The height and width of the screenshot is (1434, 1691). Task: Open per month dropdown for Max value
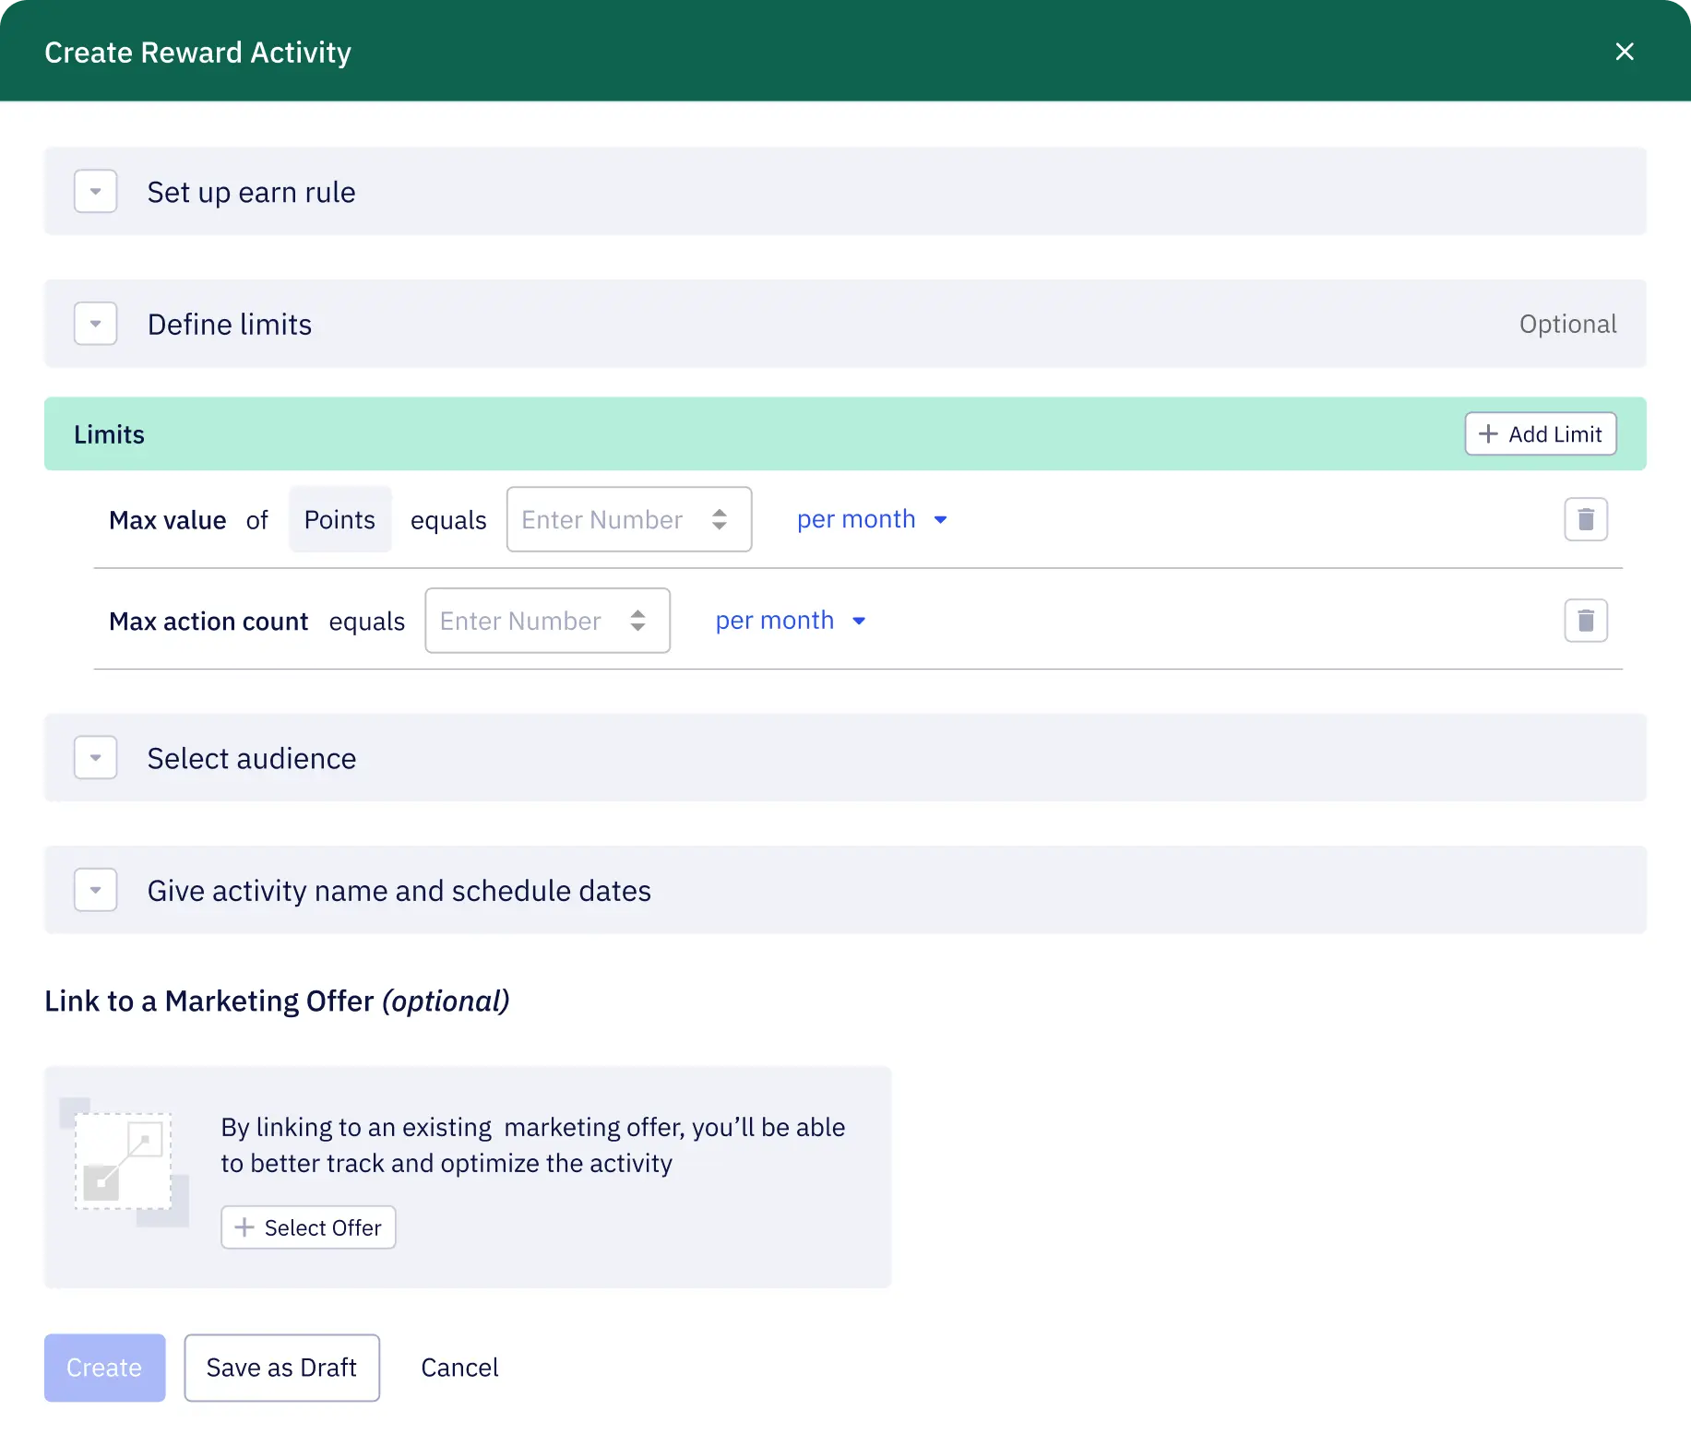(x=871, y=520)
